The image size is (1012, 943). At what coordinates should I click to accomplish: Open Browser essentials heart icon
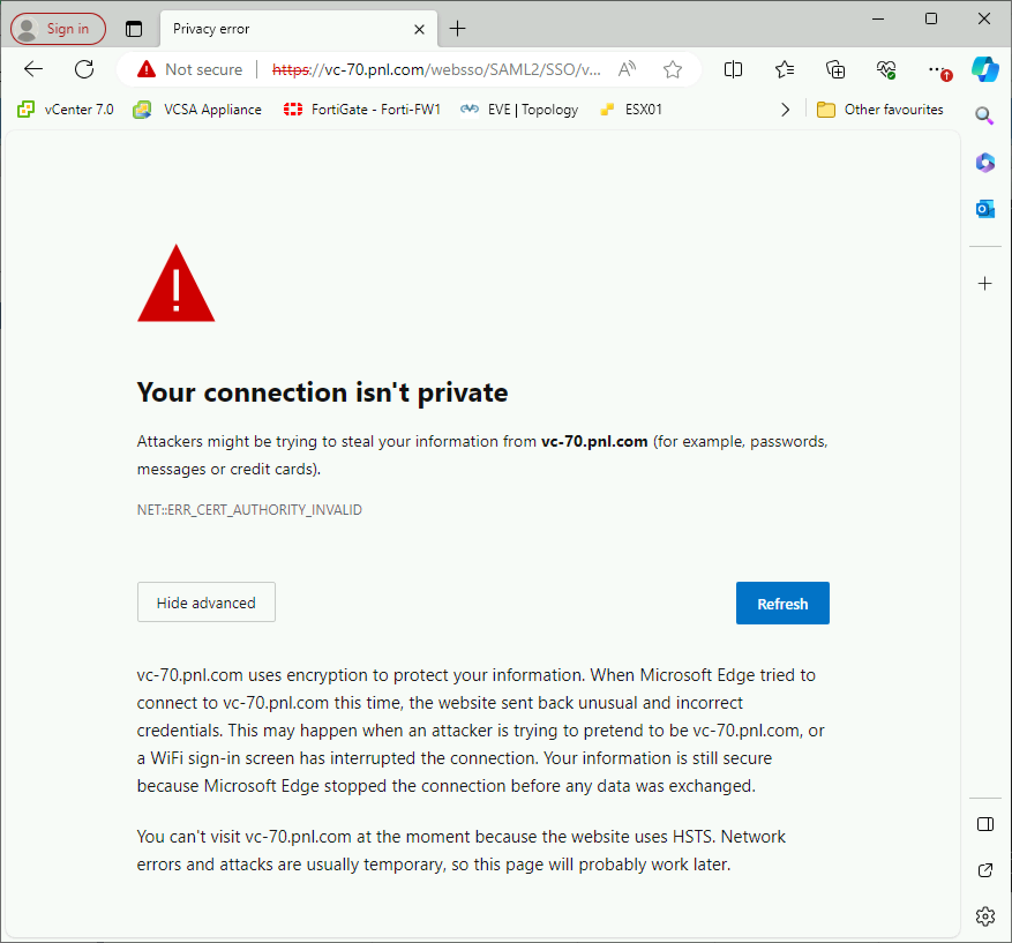(886, 69)
